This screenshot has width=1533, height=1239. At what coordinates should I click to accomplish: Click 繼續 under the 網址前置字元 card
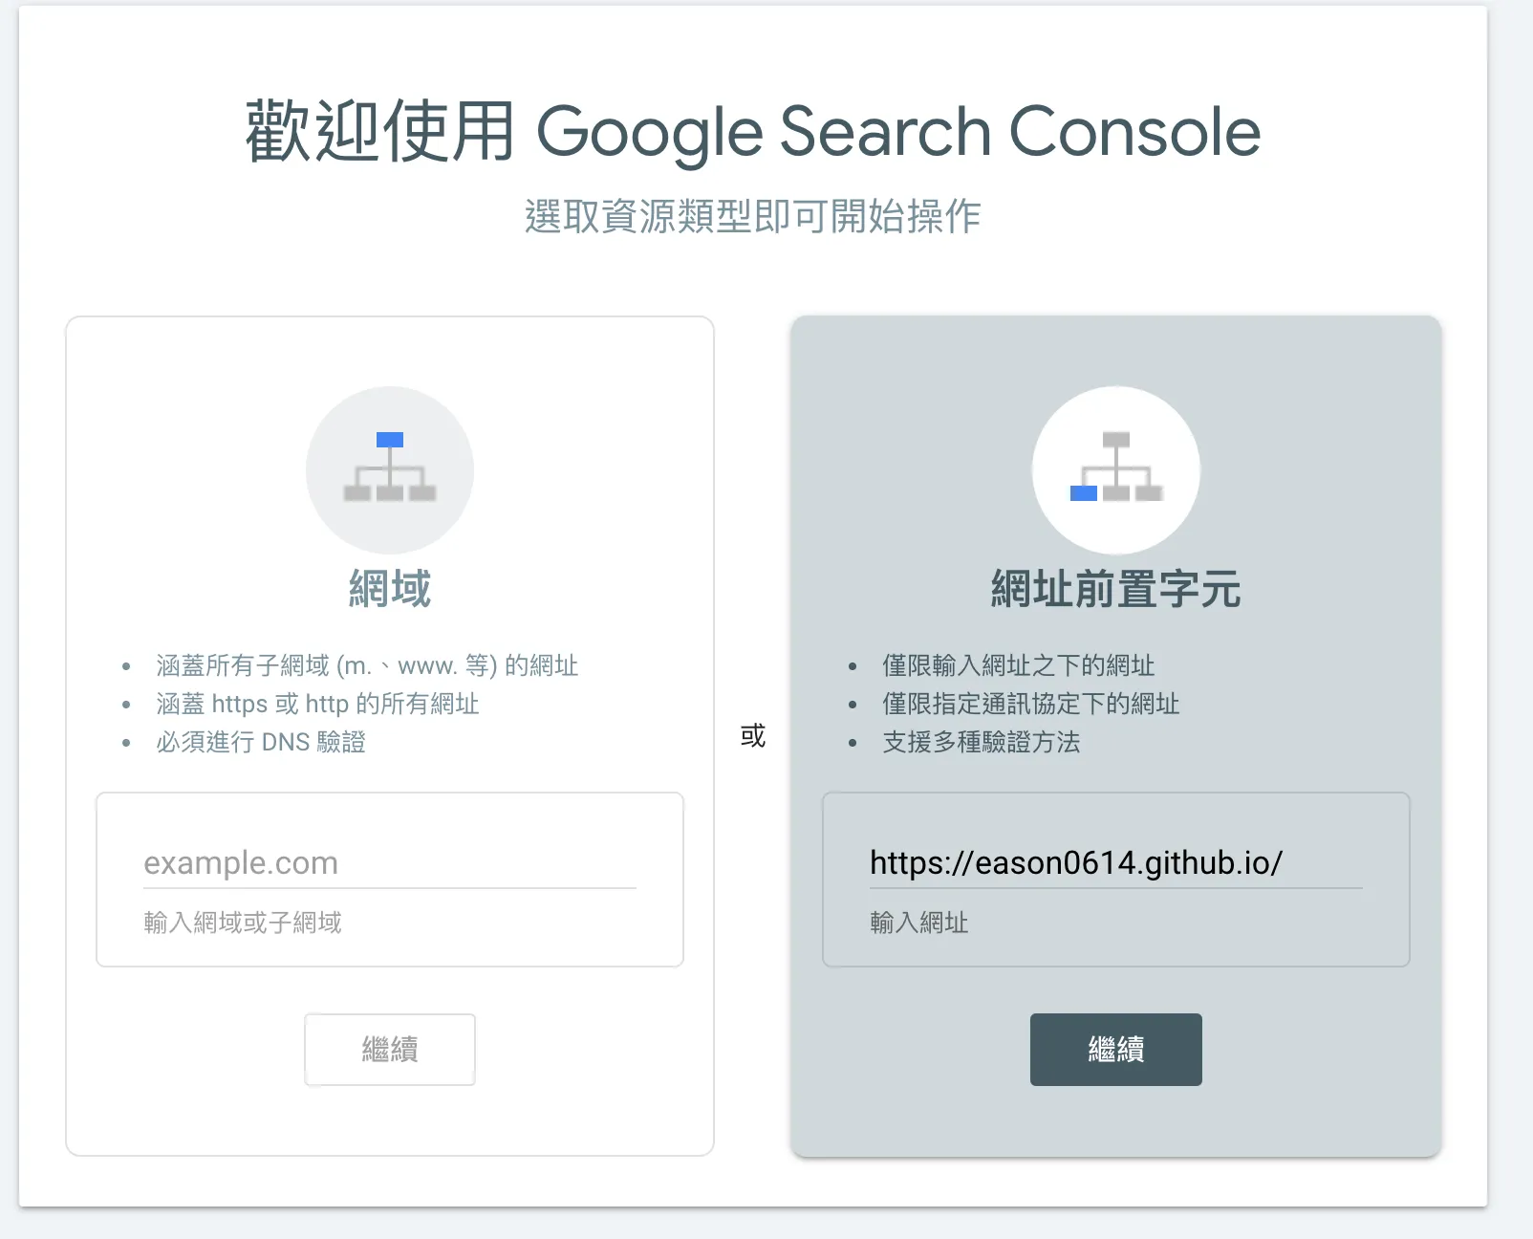(x=1114, y=1049)
